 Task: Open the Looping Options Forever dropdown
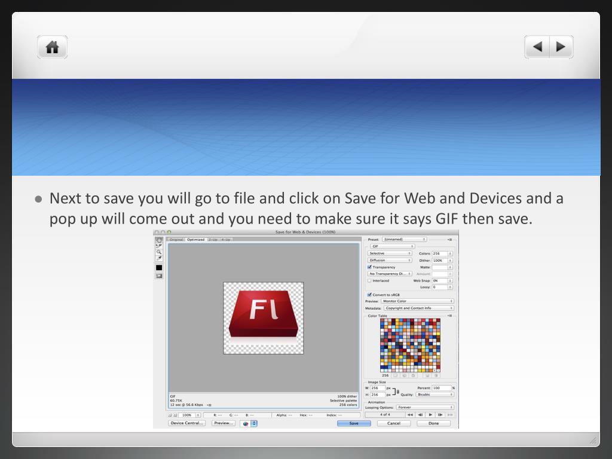tap(425, 408)
